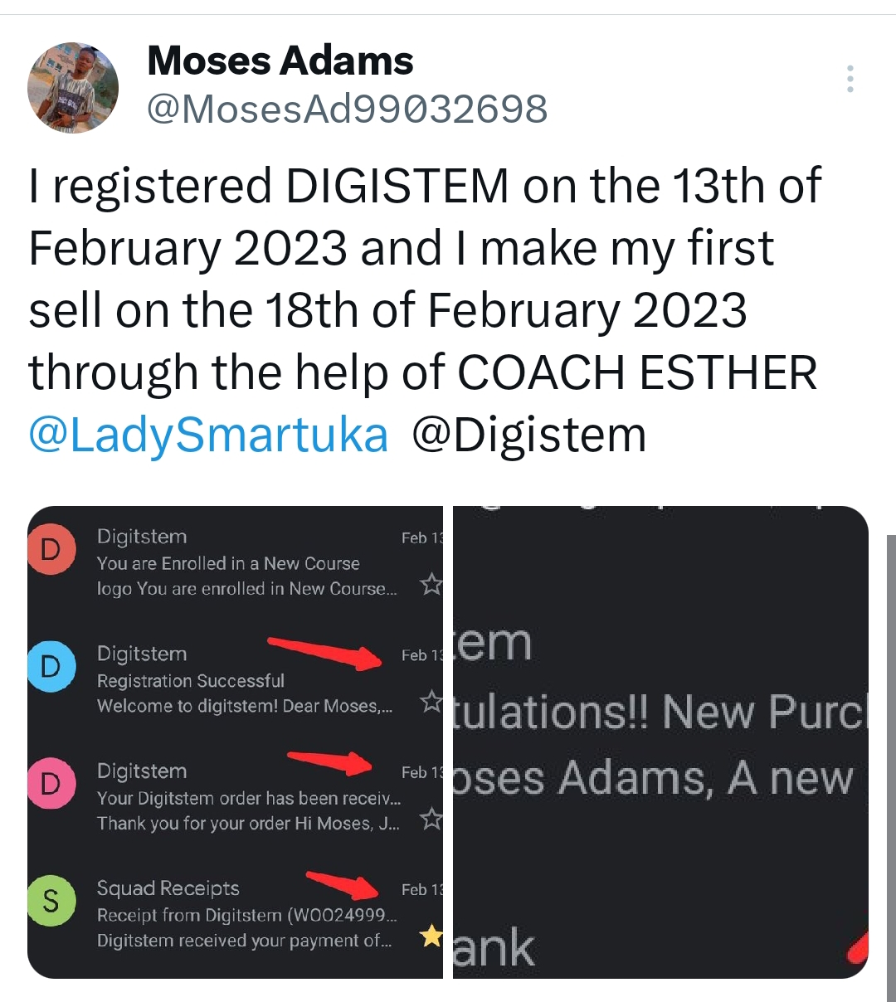Select the blue D avatar for Registration Successful email

[x=51, y=666]
